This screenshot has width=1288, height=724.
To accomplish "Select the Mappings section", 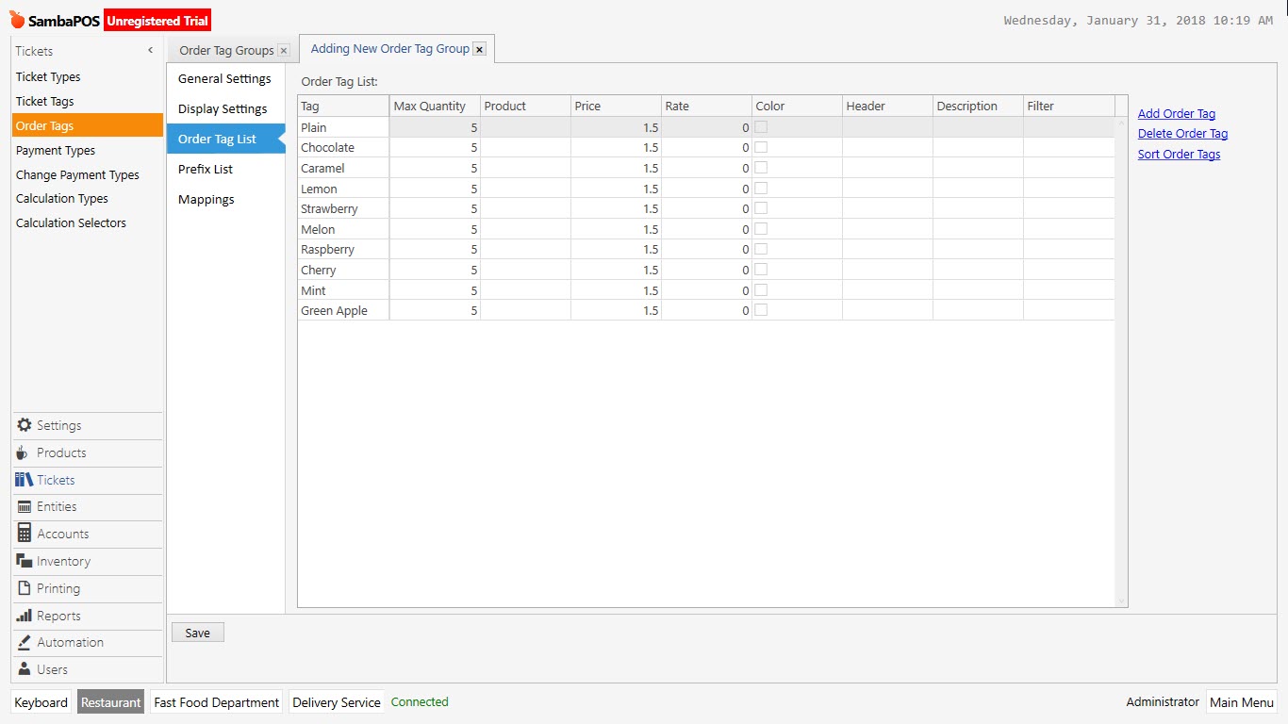I will [206, 199].
